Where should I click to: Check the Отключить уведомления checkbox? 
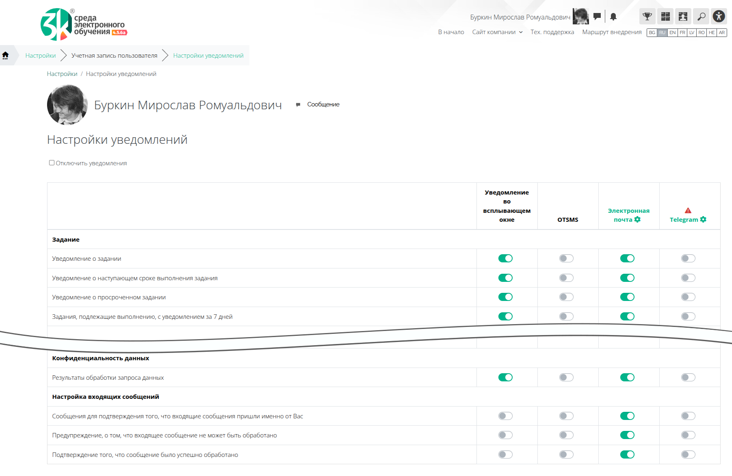tap(52, 163)
